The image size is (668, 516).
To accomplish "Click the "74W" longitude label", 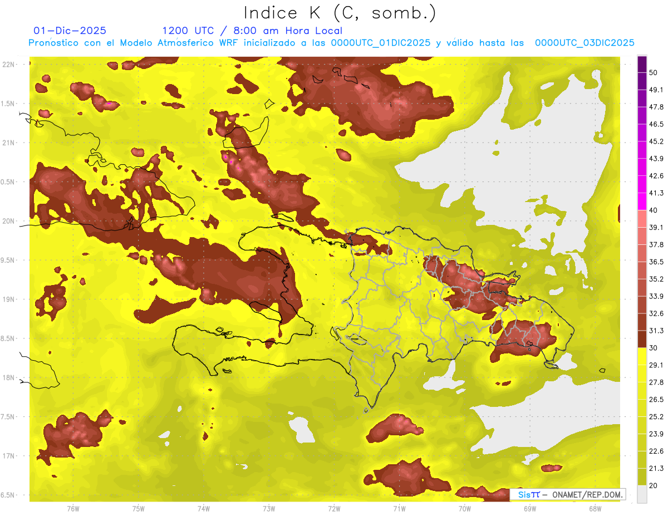I will click(x=203, y=509).
